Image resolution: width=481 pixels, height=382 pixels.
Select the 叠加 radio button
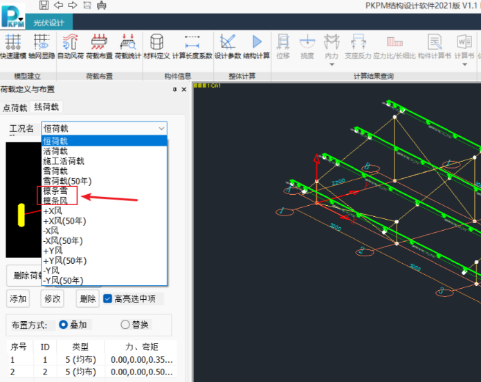(x=64, y=325)
